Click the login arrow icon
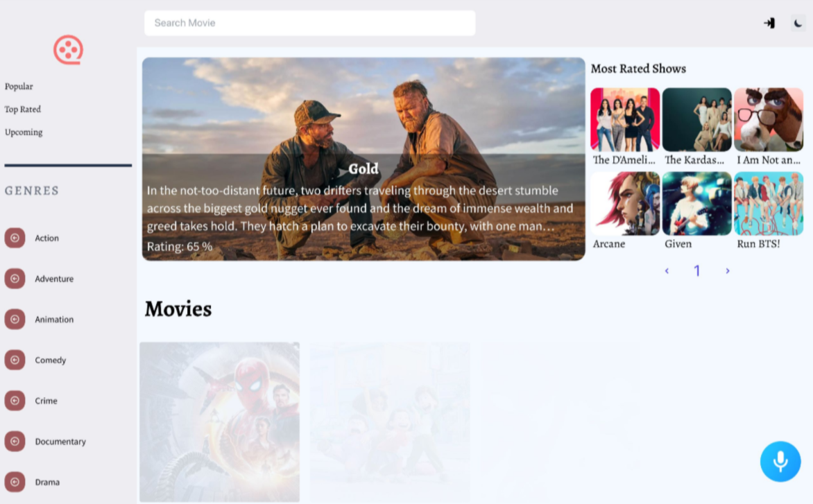The height and width of the screenshot is (504, 813). coord(769,23)
